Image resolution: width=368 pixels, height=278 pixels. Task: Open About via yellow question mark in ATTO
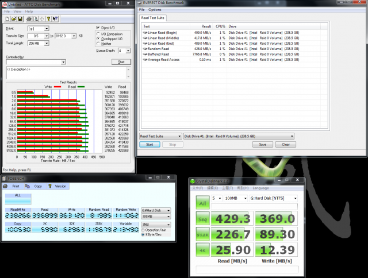[x=48, y=19]
